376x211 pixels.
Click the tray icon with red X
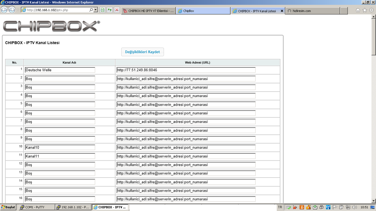[x=295, y=207]
